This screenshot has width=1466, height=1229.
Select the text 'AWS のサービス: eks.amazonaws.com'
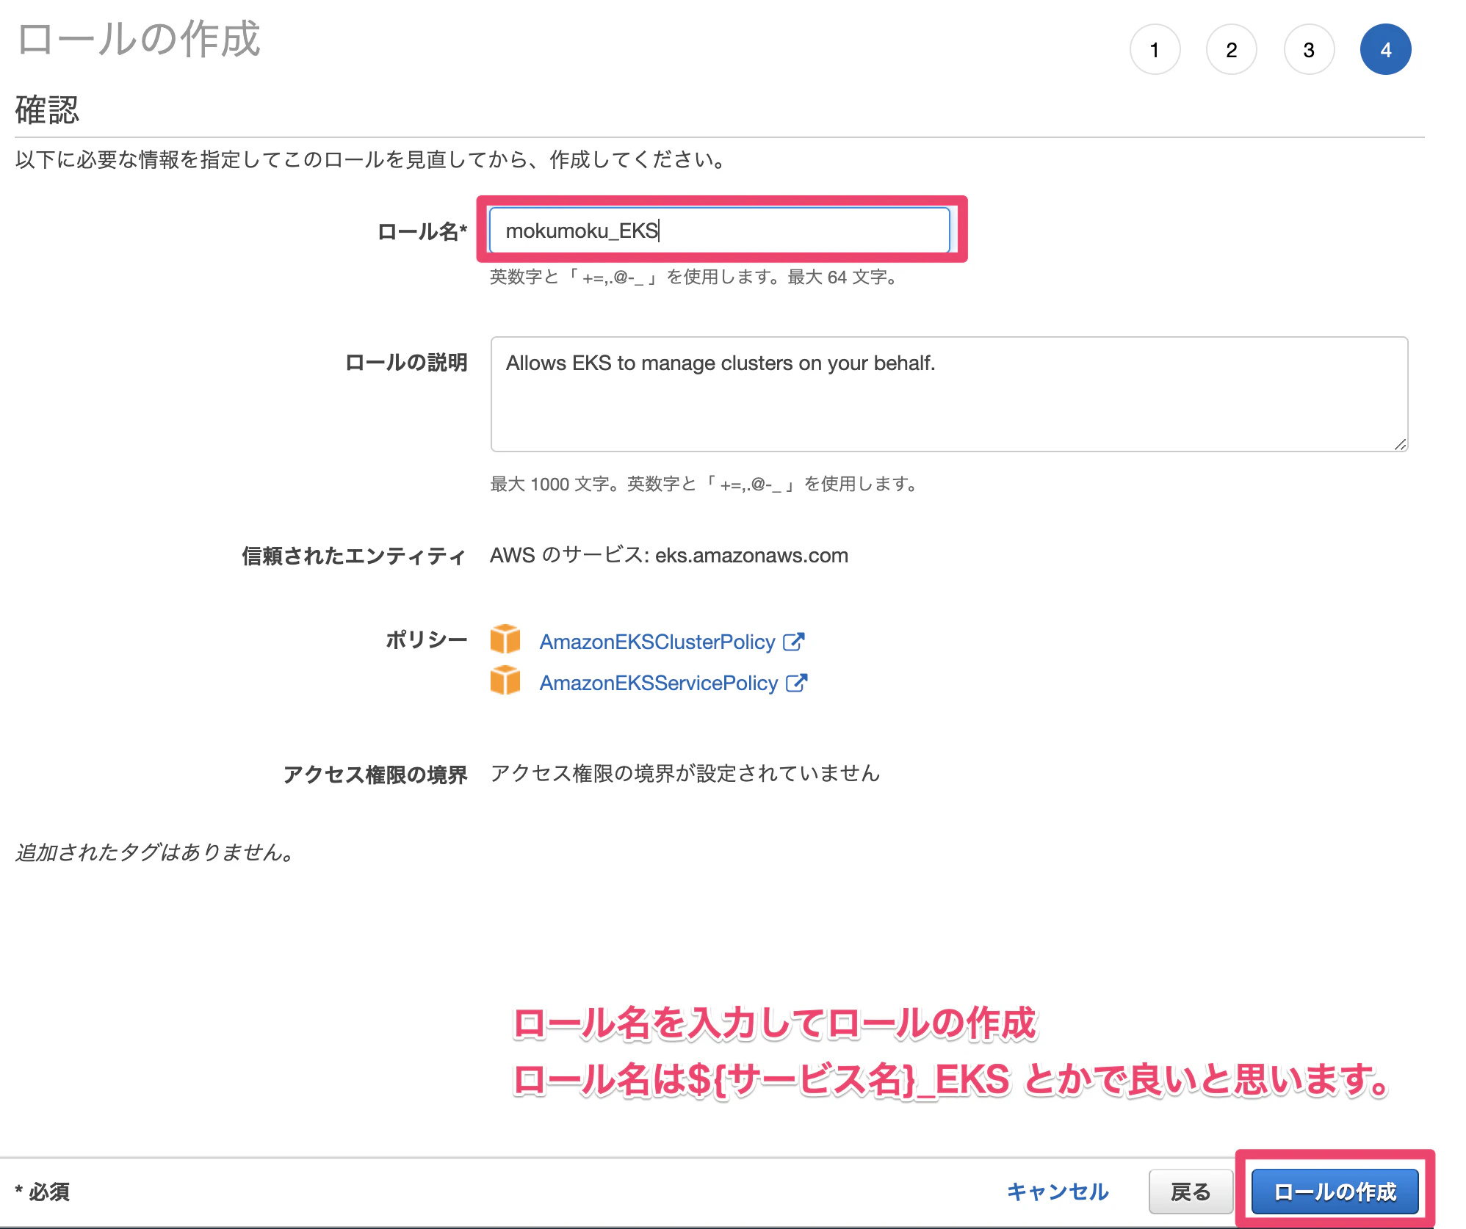pyautogui.click(x=669, y=555)
